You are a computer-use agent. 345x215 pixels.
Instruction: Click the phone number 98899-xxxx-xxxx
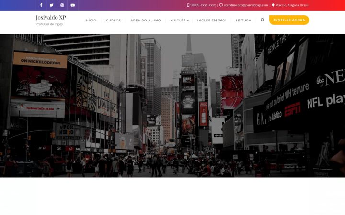[x=203, y=5]
